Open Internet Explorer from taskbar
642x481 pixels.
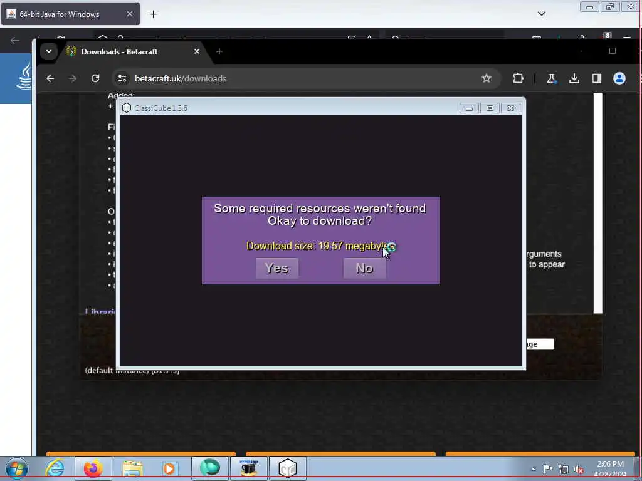(55, 468)
